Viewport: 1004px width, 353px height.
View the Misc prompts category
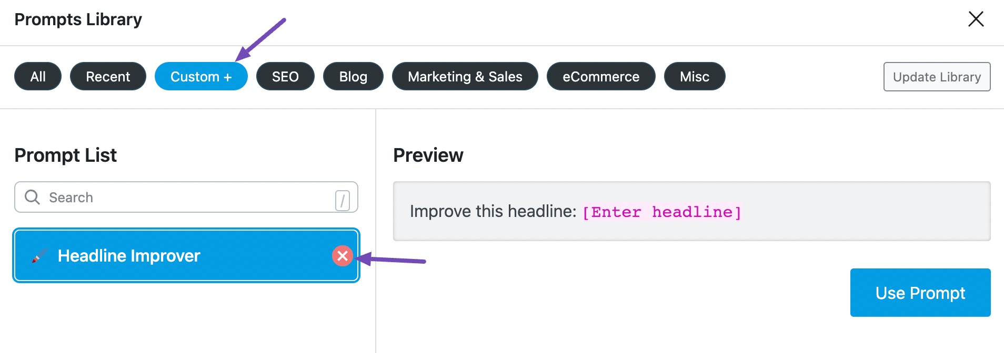[695, 76]
